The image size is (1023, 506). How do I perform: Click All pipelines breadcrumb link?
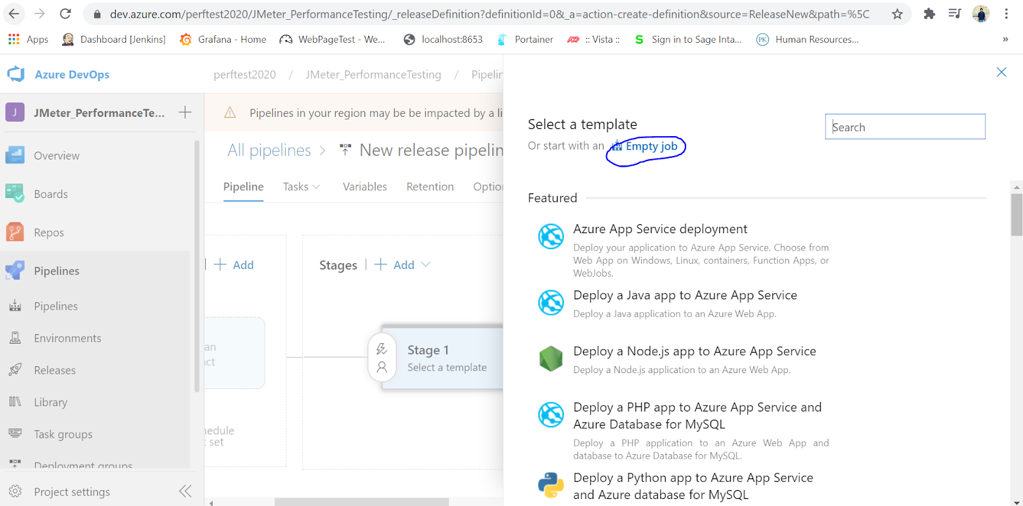[x=269, y=150]
